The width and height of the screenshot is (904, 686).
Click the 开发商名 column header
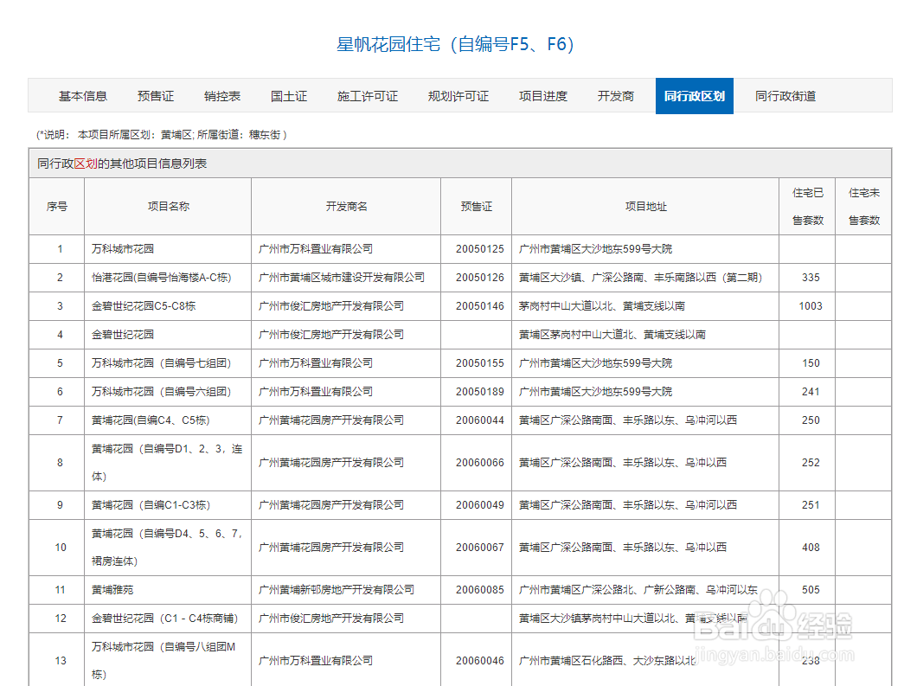click(x=346, y=207)
